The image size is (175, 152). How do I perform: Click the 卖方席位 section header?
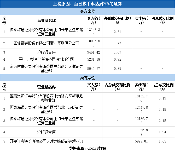[87, 78]
